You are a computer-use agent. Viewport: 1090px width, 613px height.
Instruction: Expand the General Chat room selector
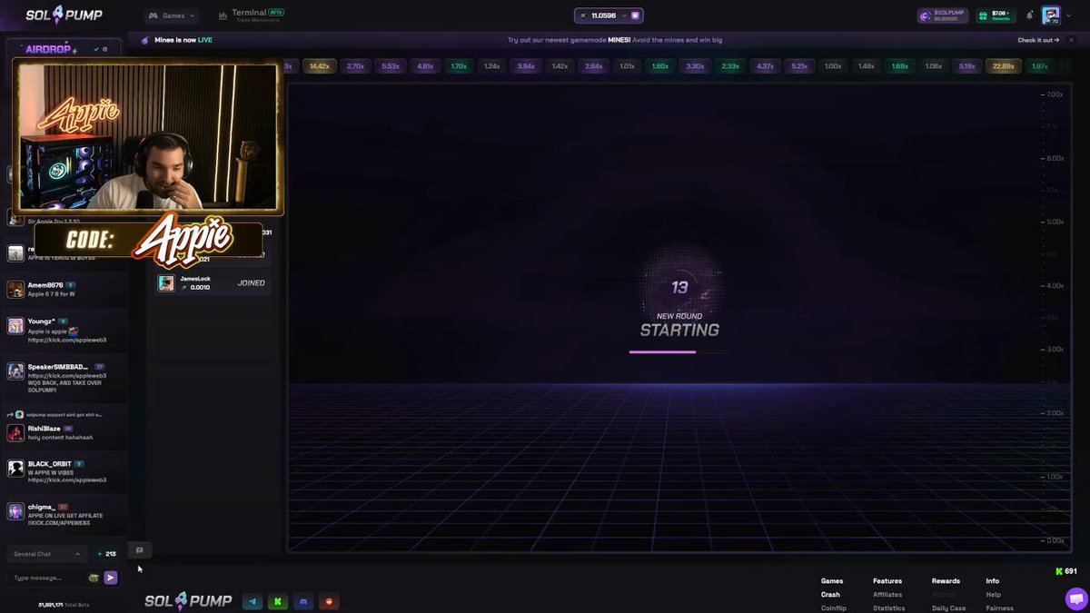click(47, 554)
